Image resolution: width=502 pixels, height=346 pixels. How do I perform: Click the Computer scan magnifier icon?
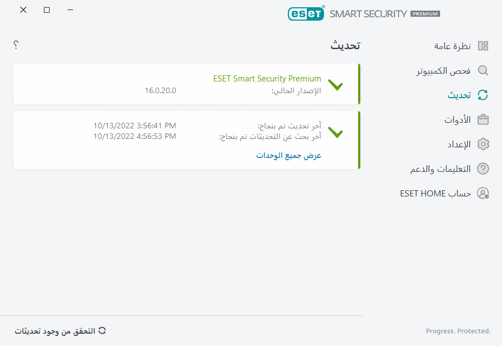click(483, 70)
